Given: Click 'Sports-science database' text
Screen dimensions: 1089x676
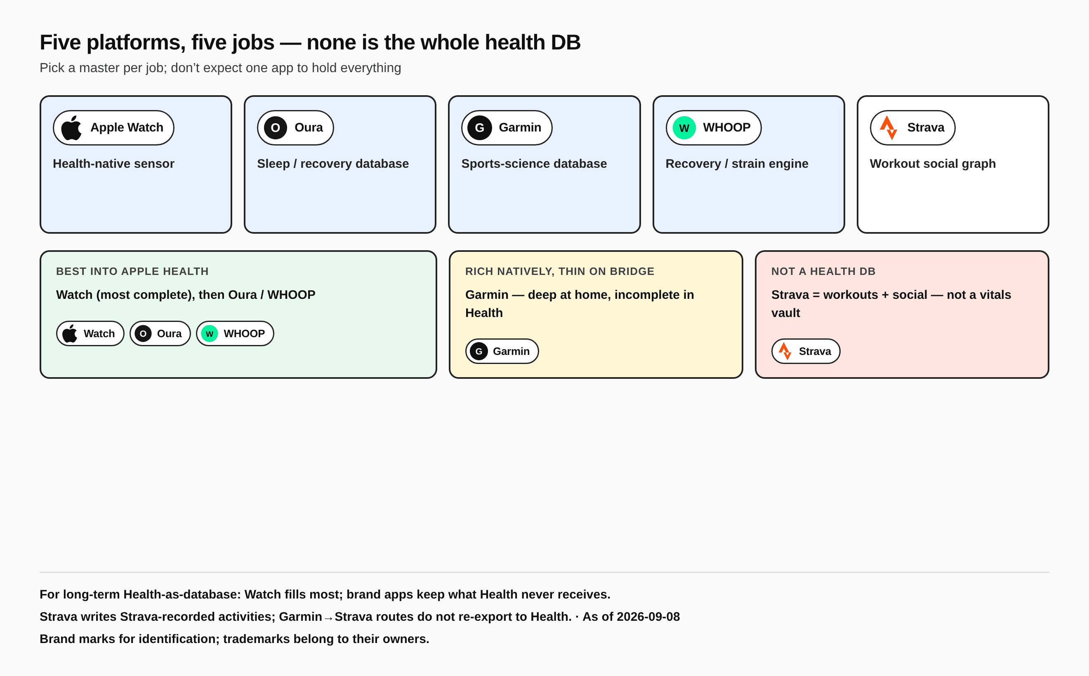Looking at the screenshot, I should [534, 164].
